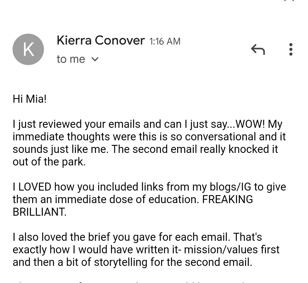Click the 1:16 AM timestamp
The height and width of the screenshot is (283, 308).
pyautogui.click(x=165, y=41)
